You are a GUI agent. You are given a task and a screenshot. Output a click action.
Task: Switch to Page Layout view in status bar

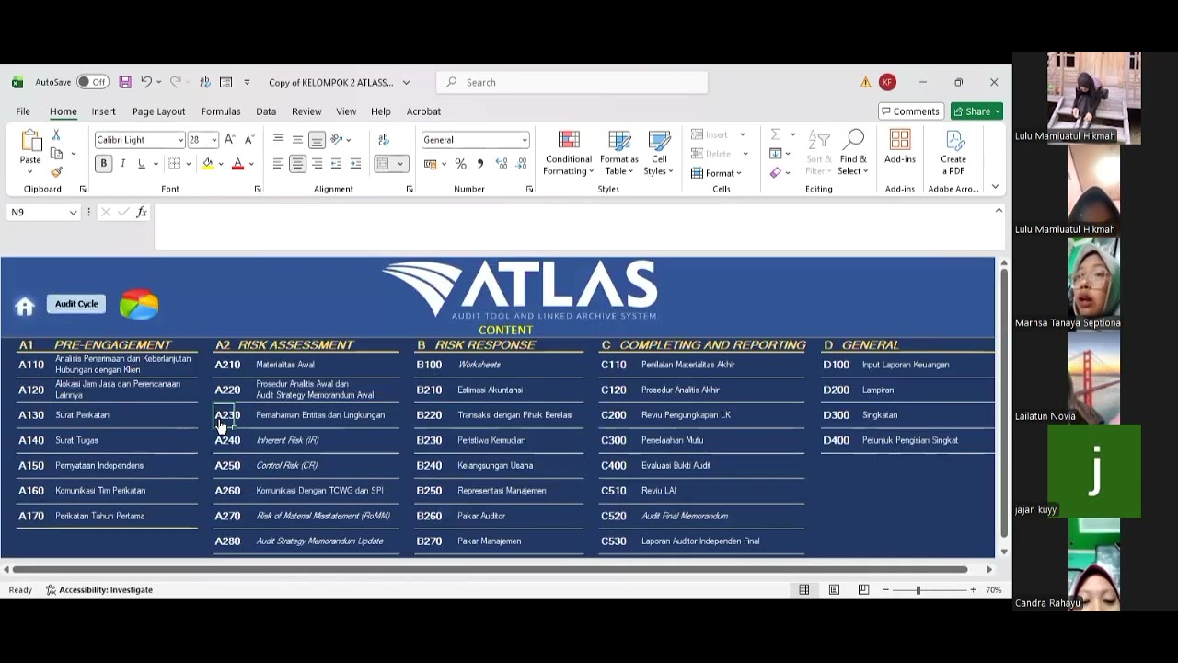[x=834, y=589]
